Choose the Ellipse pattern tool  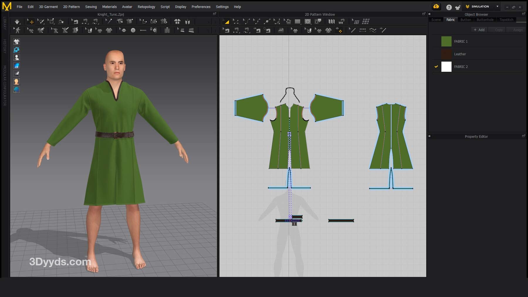click(x=307, y=21)
